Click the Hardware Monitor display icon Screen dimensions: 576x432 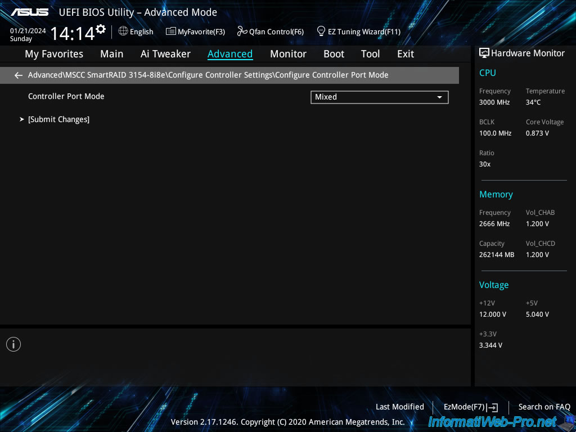tap(484, 53)
